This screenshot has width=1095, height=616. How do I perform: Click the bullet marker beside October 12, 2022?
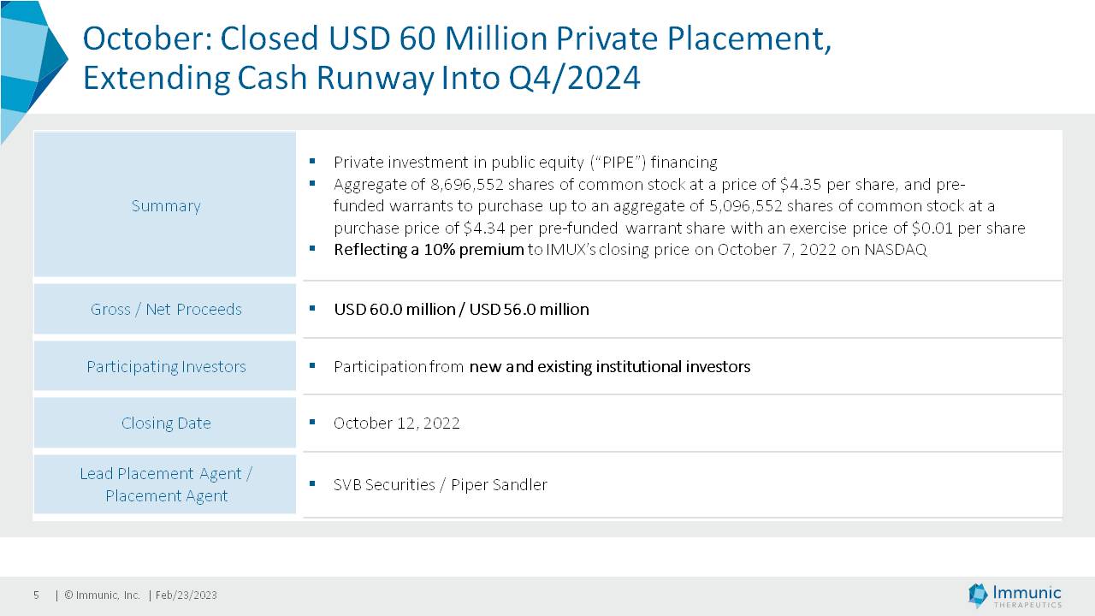click(x=313, y=422)
